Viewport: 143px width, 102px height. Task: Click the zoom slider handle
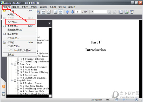[124, 100]
